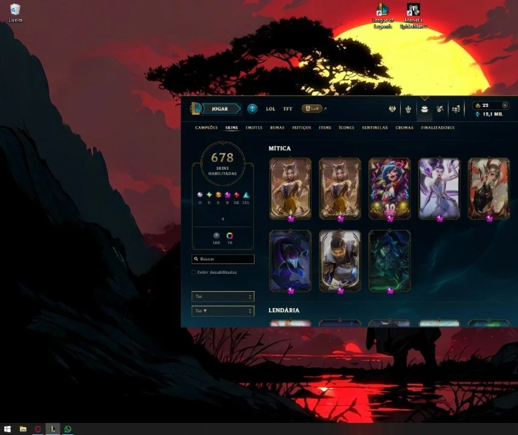The height and width of the screenshot is (435, 518).
Task: Click the Buscar search field
Action: click(222, 259)
